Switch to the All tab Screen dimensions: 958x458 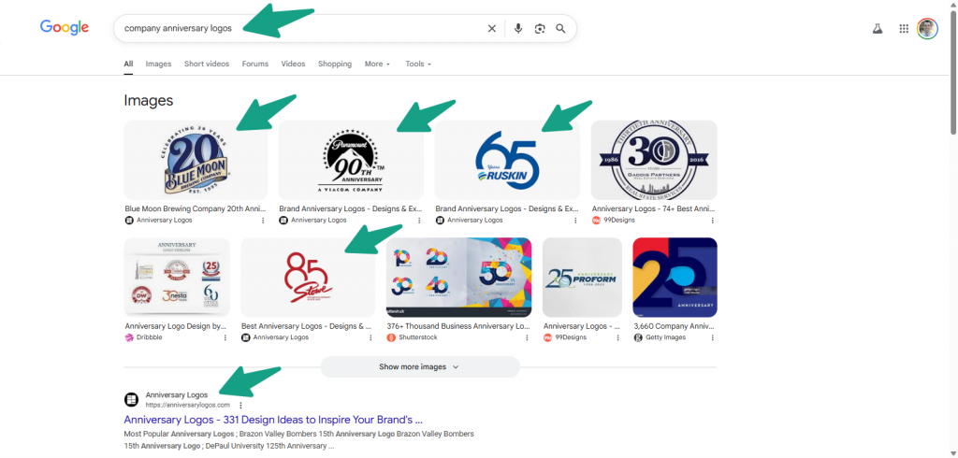tap(128, 64)
